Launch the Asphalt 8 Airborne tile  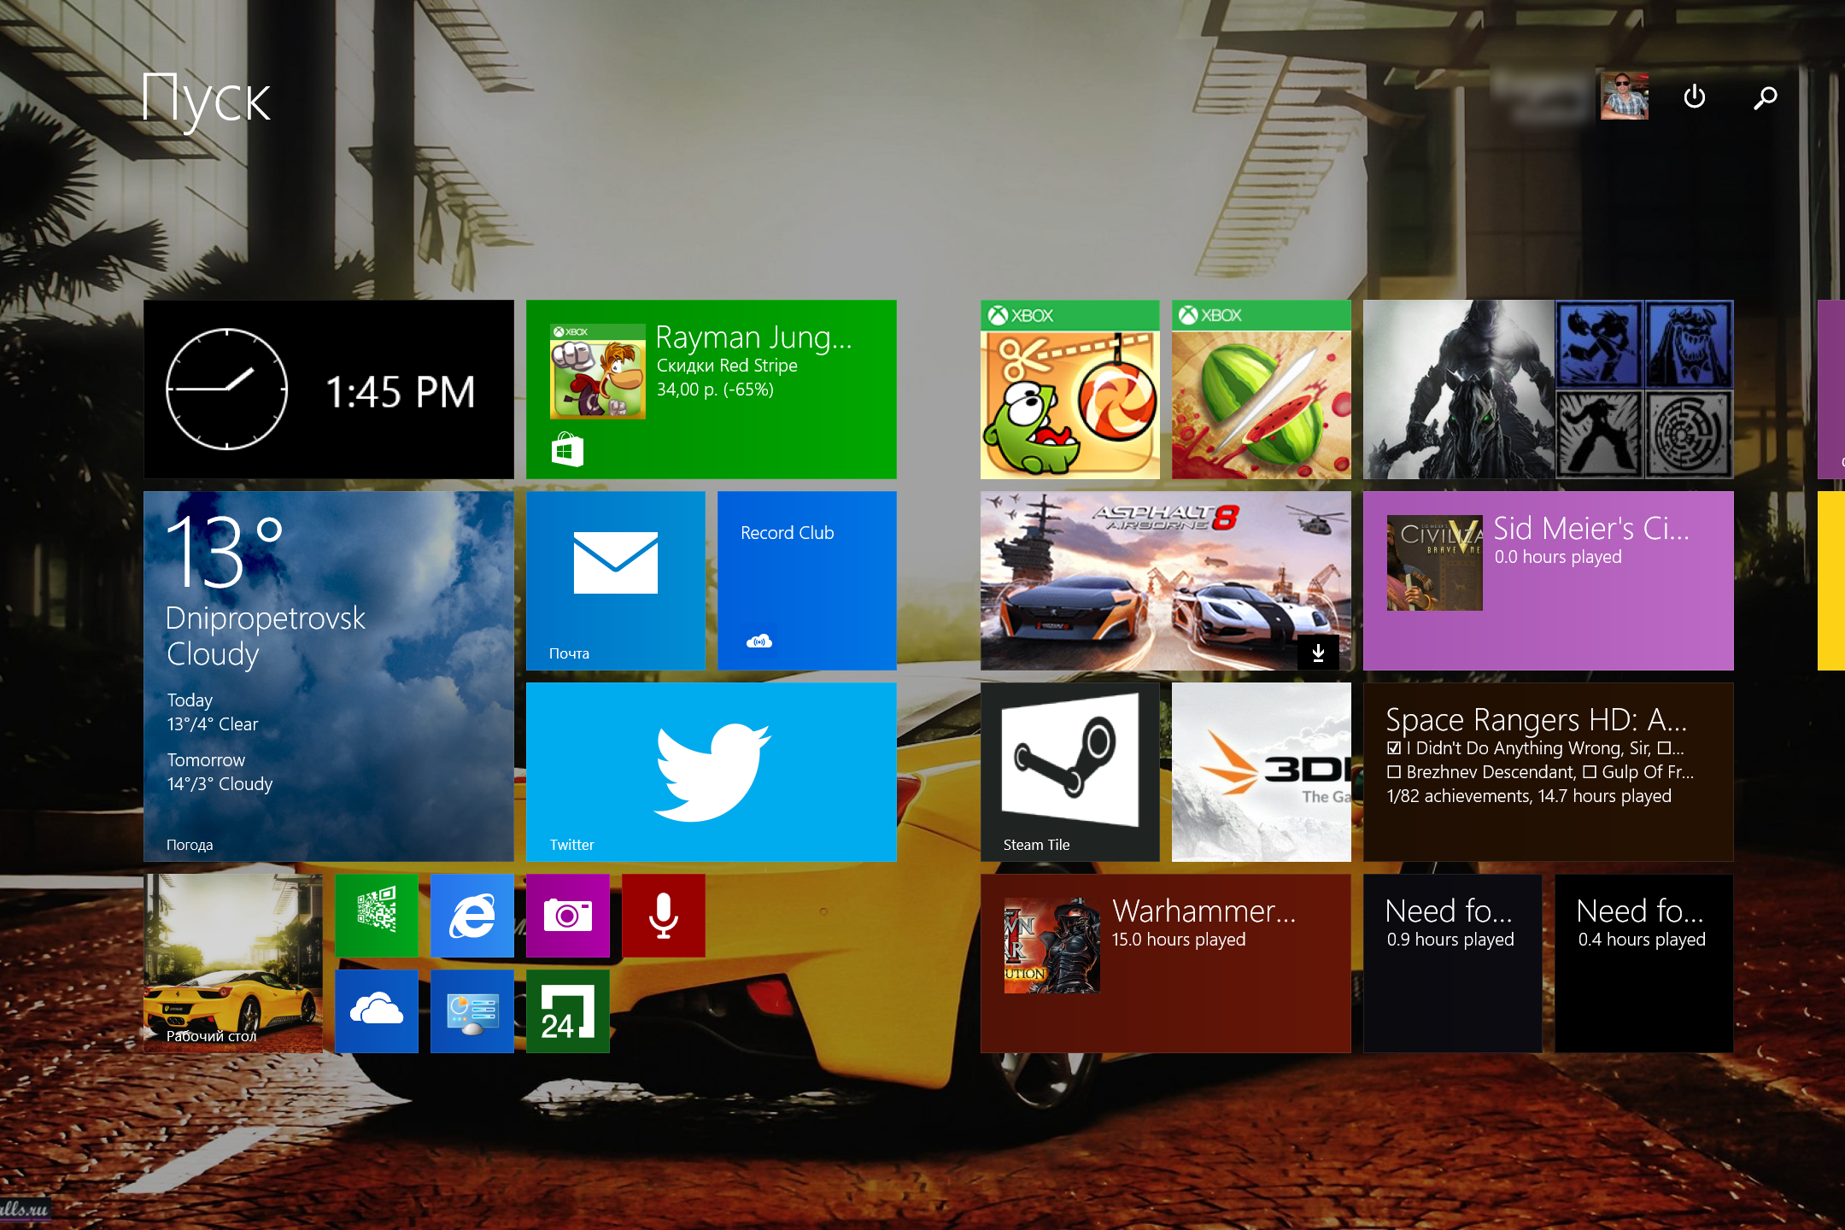pos(1166,581)
